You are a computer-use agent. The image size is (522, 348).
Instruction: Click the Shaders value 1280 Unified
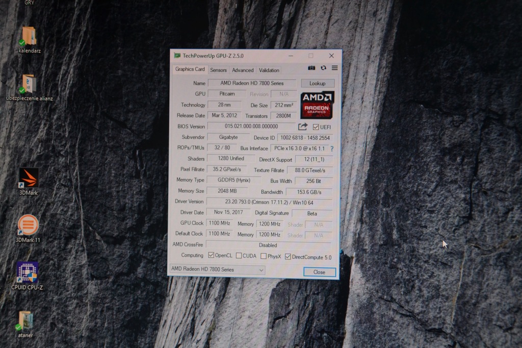[x=231, y=158]
